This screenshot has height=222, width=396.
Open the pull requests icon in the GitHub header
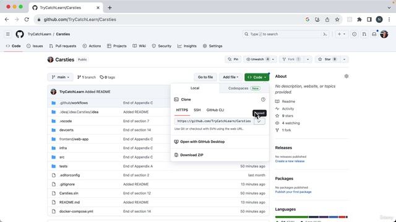coord(364,34)
